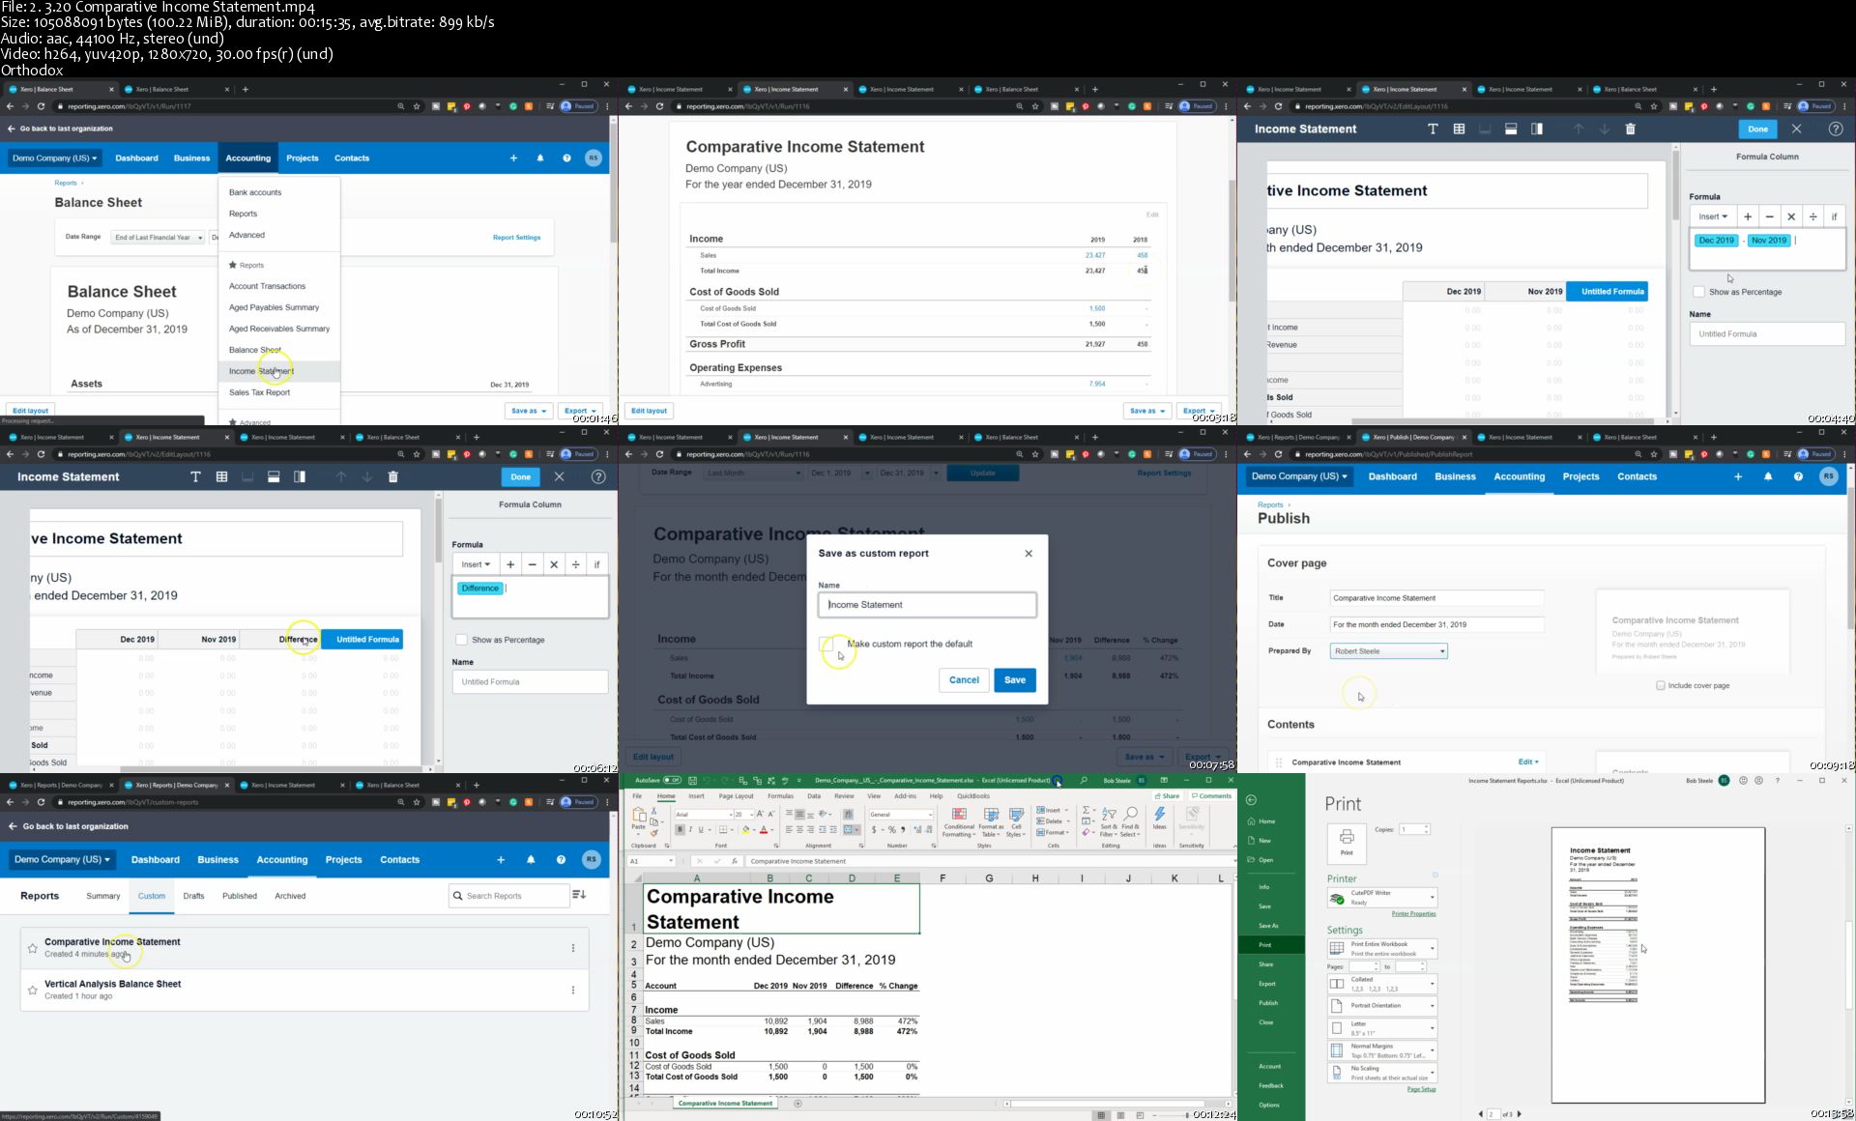
Task: Toggle the AutoSave switch in Excel
Action: click(672, 780)
